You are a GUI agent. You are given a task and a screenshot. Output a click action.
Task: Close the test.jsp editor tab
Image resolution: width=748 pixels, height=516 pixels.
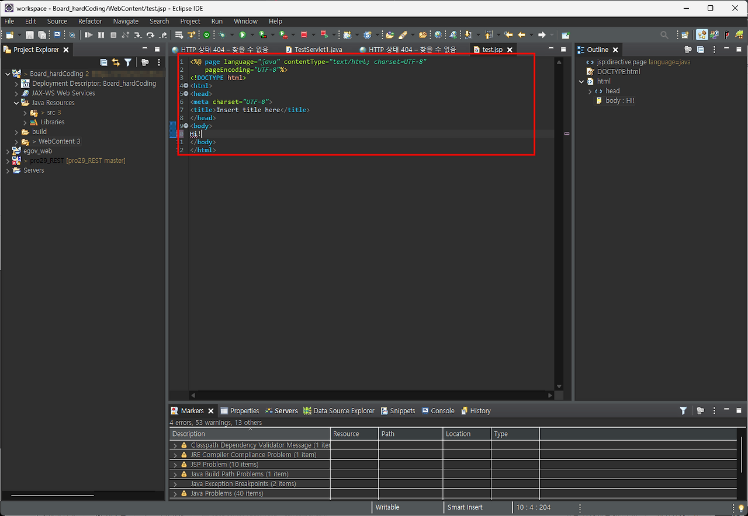click(x=510, y=50)
